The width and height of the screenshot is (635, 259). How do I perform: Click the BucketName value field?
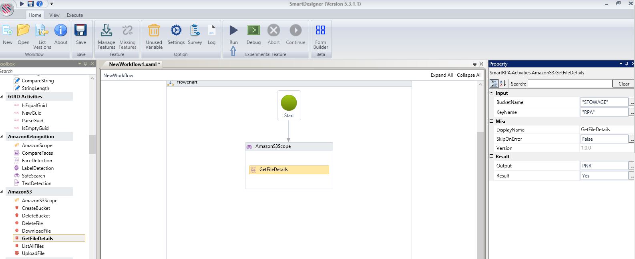603,102
